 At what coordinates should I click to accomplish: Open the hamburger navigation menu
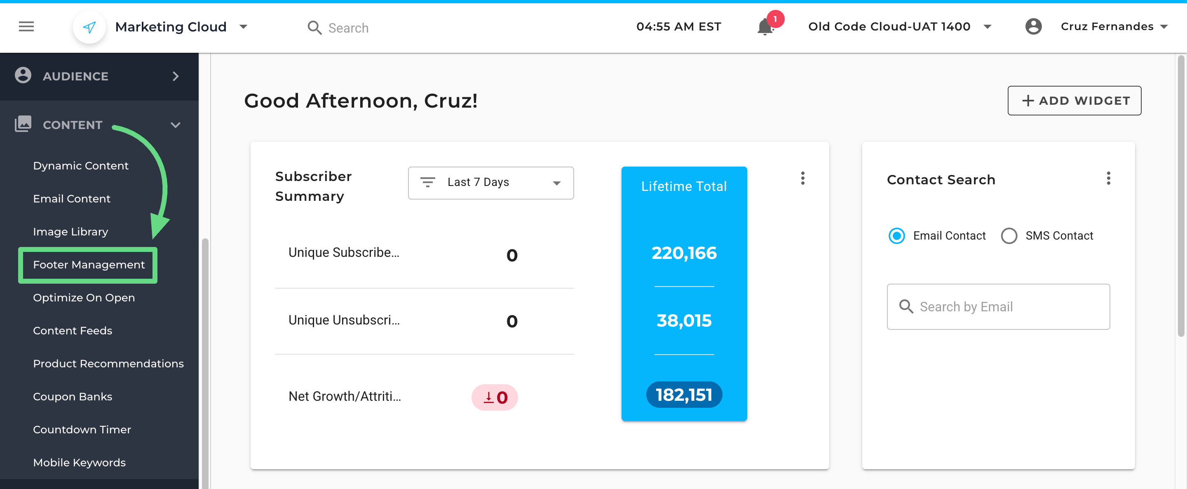[x=26, y=27]
